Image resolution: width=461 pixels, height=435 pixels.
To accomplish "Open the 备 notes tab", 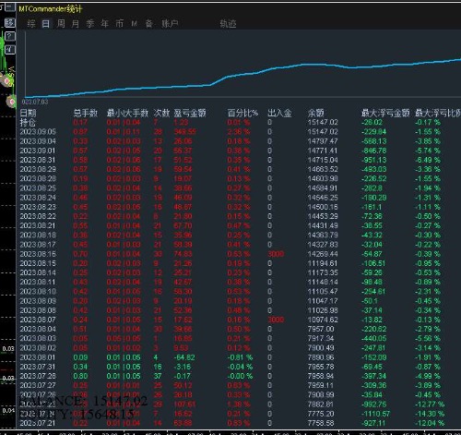I will coord(149,24).
